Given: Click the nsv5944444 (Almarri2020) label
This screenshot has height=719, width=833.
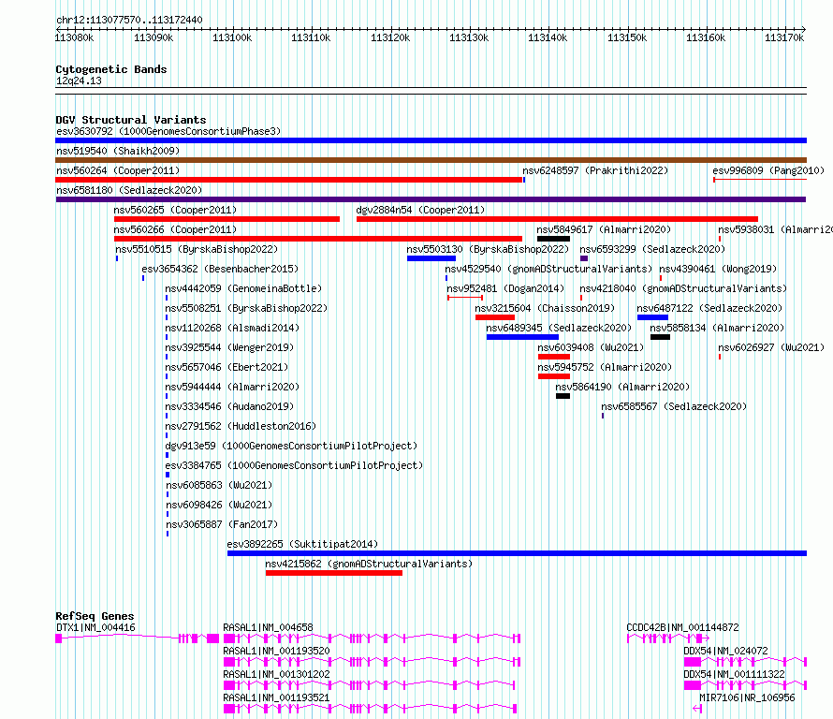Looking at the screenshot, I should click(232, 387).
